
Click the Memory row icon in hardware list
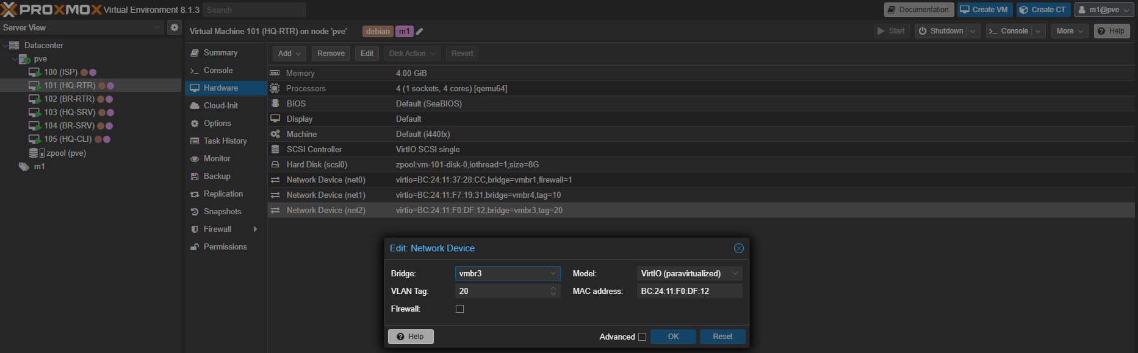coord(275,73)
